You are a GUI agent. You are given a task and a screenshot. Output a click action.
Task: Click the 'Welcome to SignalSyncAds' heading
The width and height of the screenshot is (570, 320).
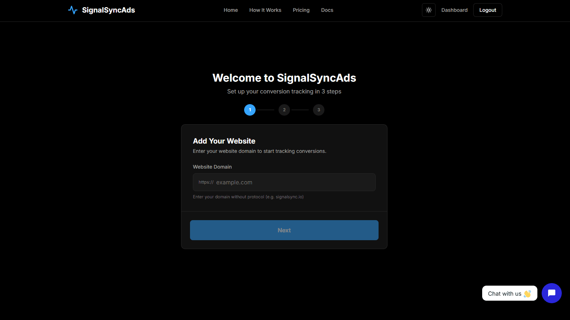pyautogui.click(x=284, y=78)
